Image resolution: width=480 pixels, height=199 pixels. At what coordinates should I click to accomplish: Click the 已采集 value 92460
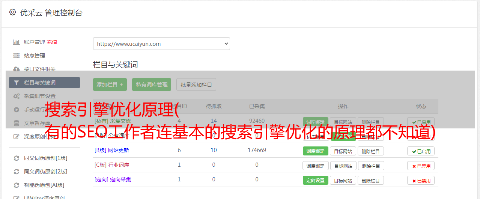pyautogui.click(x=257, y=121)
